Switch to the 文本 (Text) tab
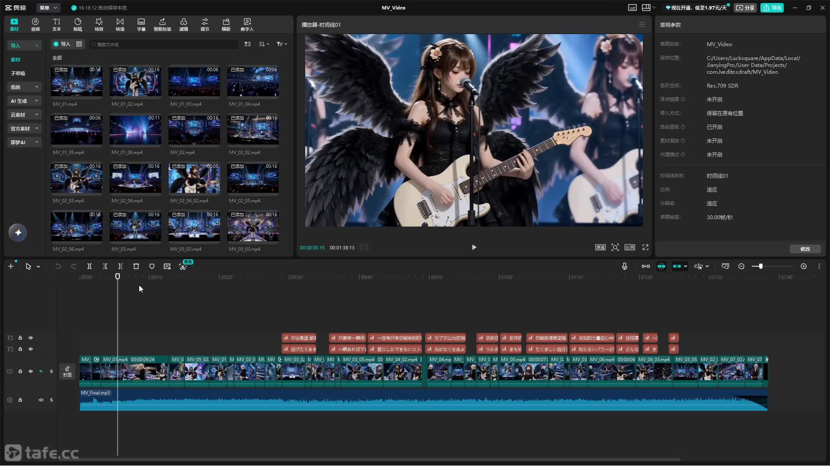Viewport: 830px width, 466px height. [57, 25]
